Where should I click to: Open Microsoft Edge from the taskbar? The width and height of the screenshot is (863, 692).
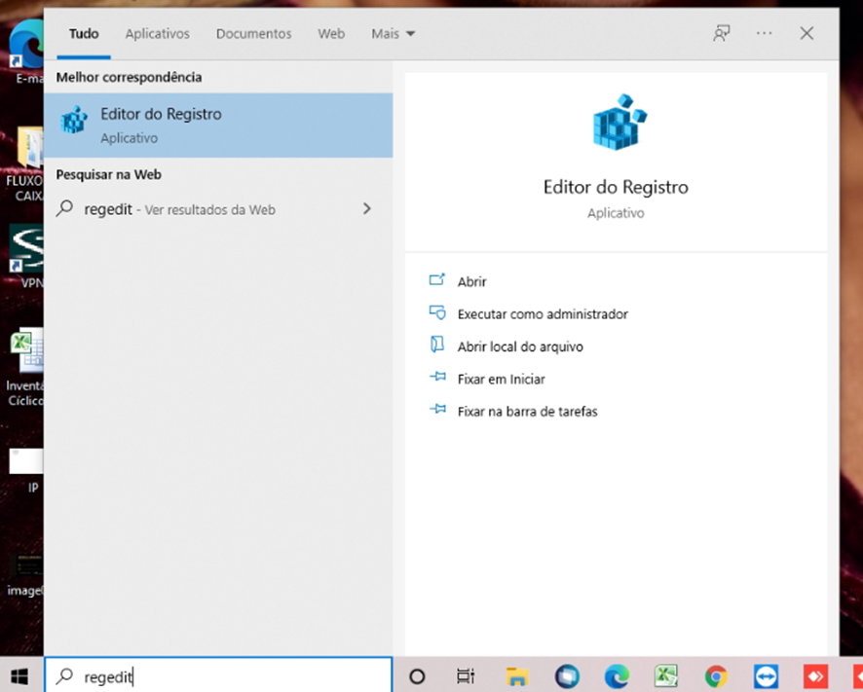(617, 676)
